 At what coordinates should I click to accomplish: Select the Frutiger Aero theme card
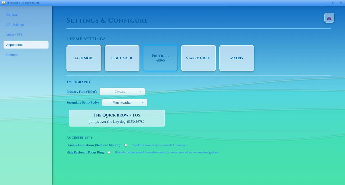coord(160,58)
